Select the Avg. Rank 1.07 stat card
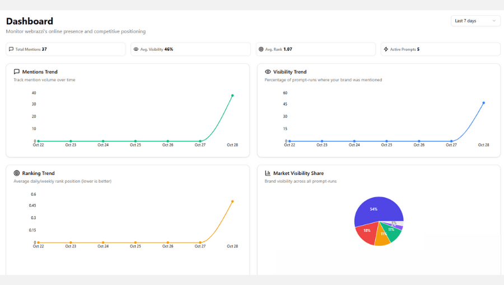The image size is (504, 285). tap(315, 49)
